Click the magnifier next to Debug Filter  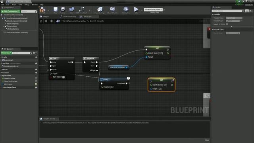[164, 10]
